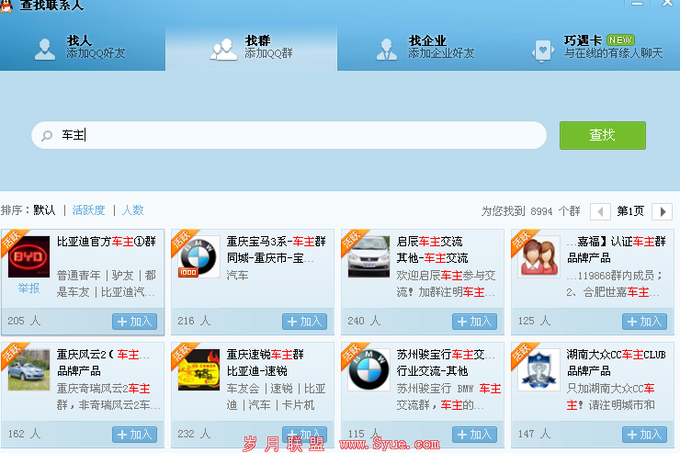Select the 找群 tab
Screen dimensions: 680x453
coord(252,47)
